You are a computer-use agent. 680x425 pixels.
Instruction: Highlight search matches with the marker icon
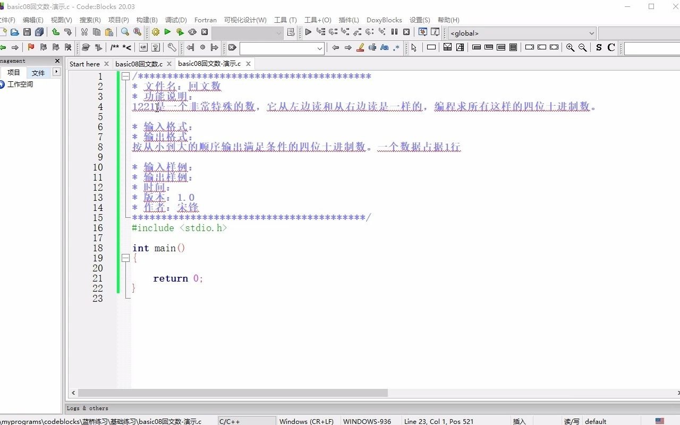[360, 47]
